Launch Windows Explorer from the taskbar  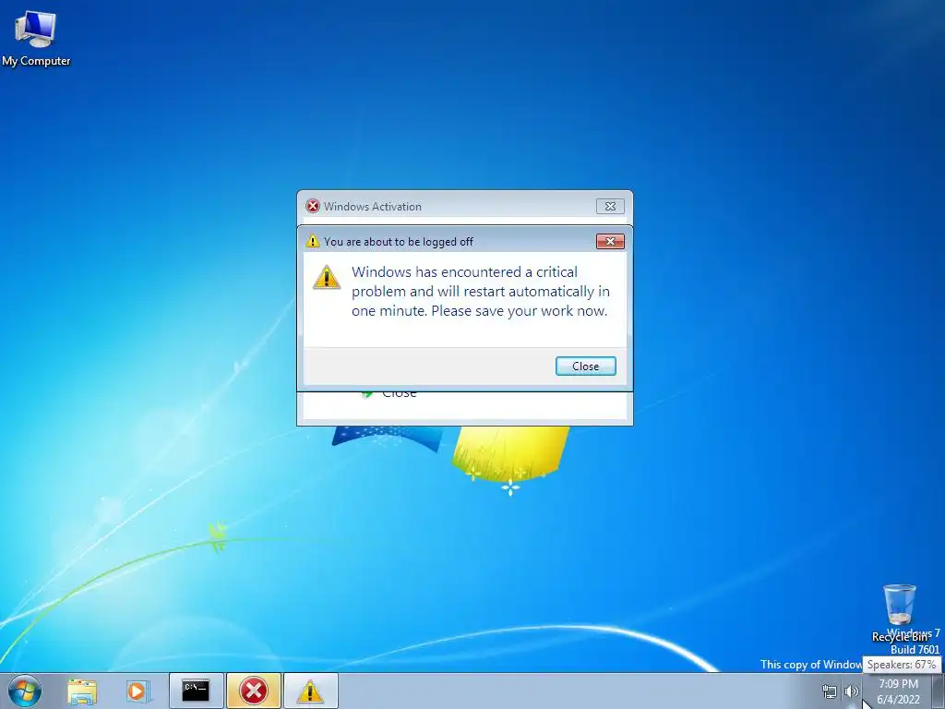(82, 691)
